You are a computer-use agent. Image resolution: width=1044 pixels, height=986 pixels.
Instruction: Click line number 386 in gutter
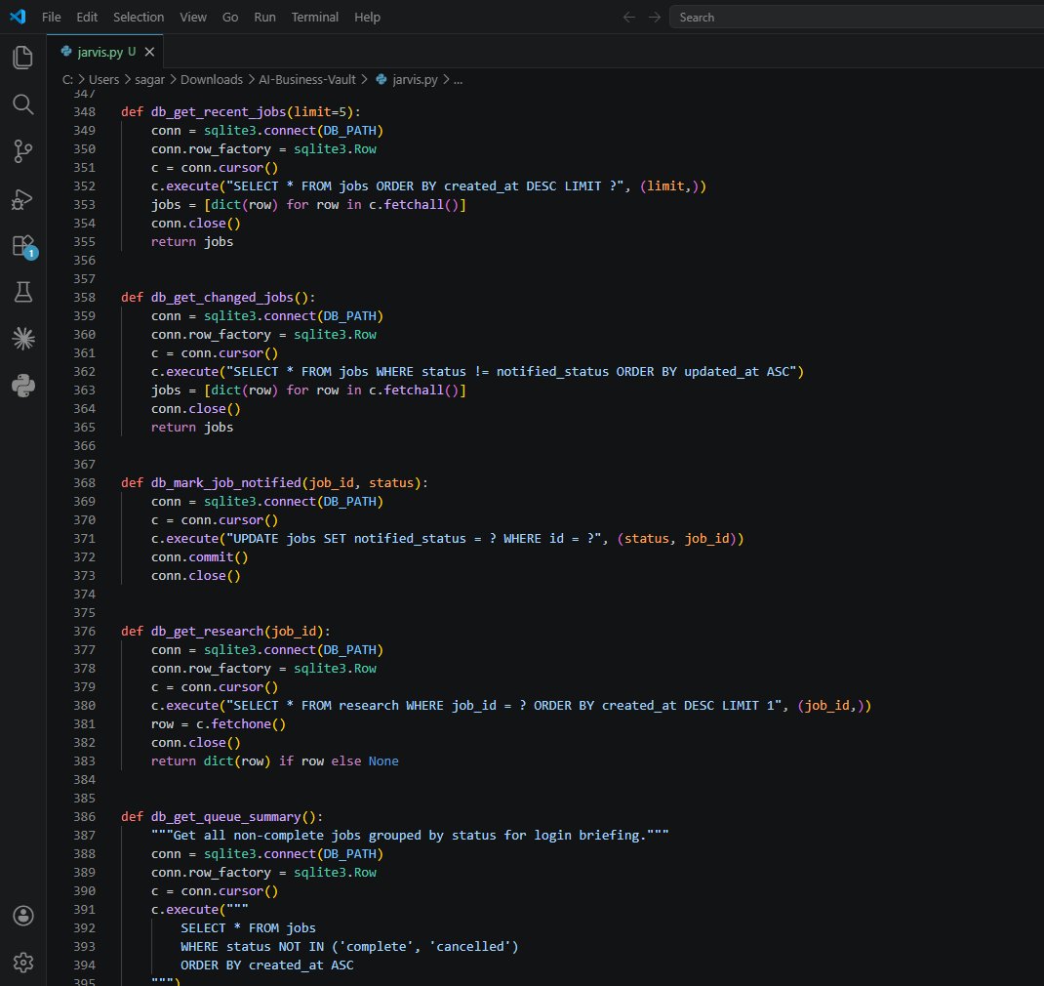[x=85, y=816]
